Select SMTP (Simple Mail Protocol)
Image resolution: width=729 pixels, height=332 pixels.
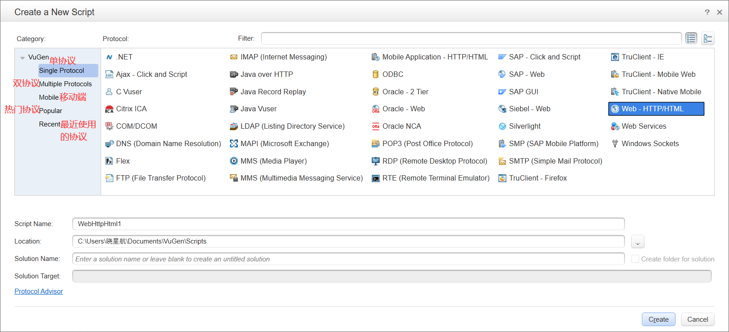click(x=550, y=161)
